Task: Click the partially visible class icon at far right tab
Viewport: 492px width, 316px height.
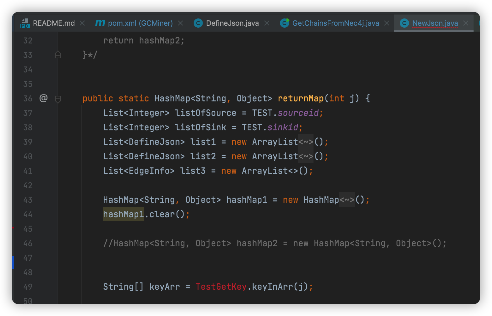Action: [x=480, y=23]
